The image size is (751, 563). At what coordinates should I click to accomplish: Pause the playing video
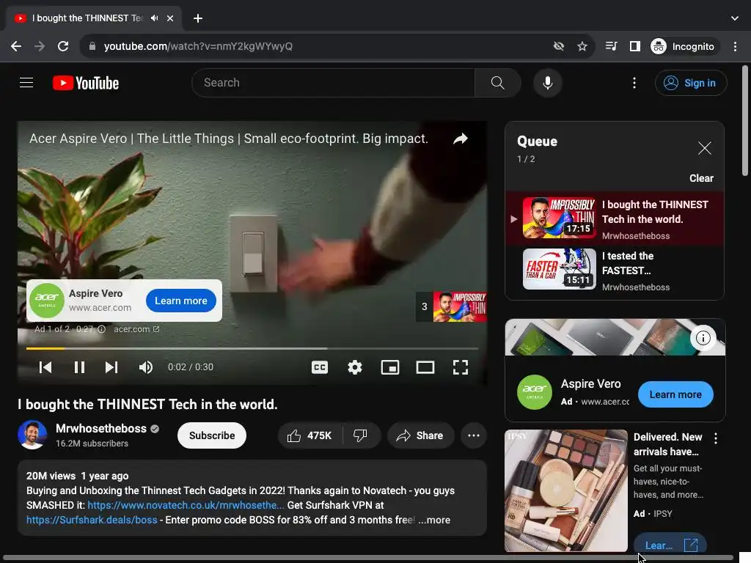point(79,367)
